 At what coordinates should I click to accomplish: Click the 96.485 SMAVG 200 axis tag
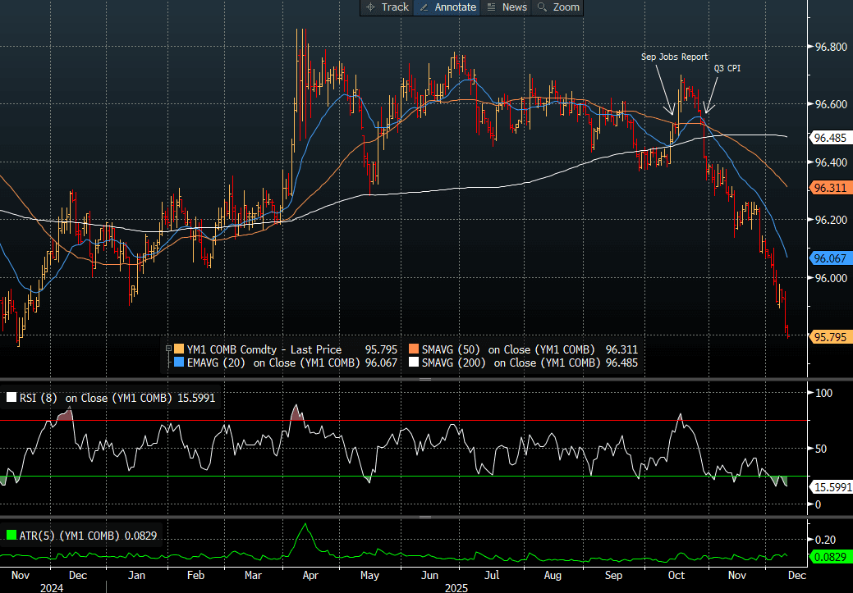830,137
